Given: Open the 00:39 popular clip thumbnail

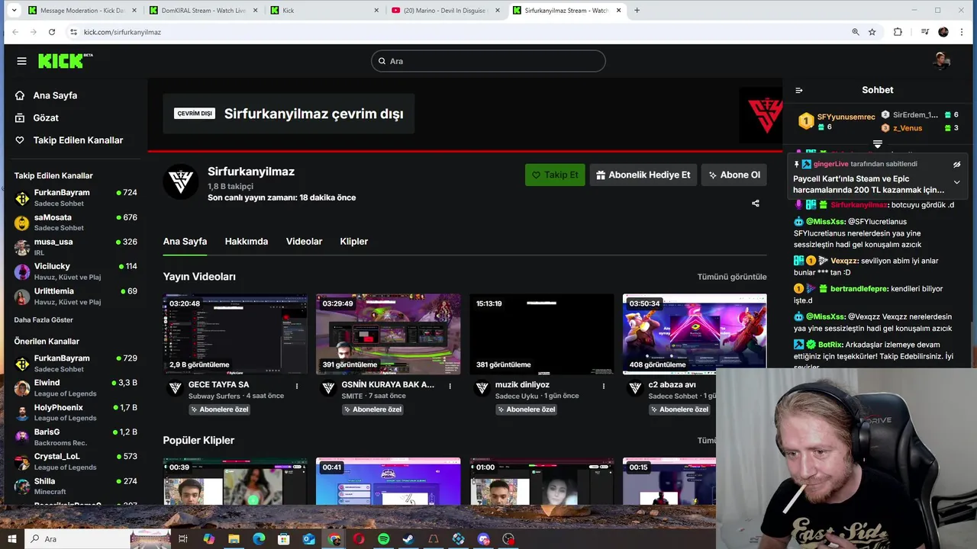Looking at the screenshot, I should point(235,480).
